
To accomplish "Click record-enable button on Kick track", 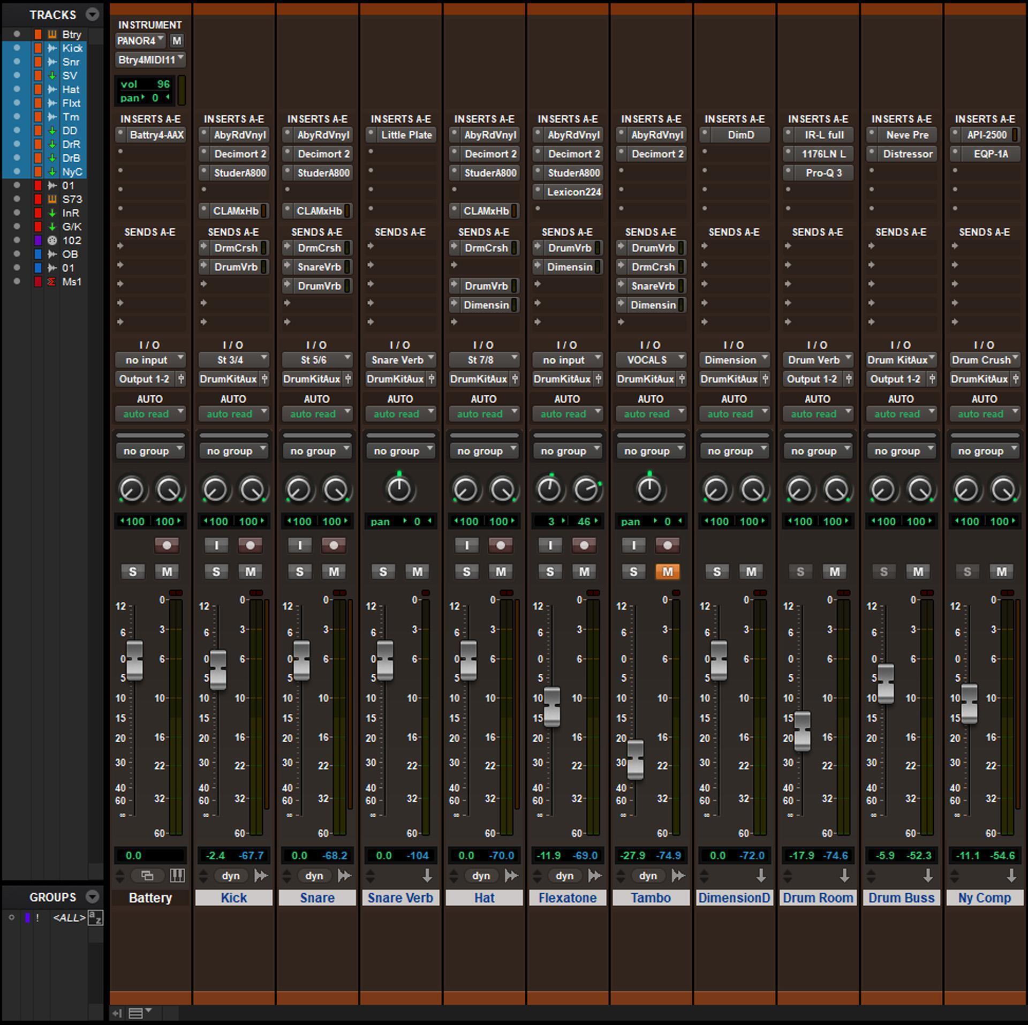I will (x=250, y=545).
